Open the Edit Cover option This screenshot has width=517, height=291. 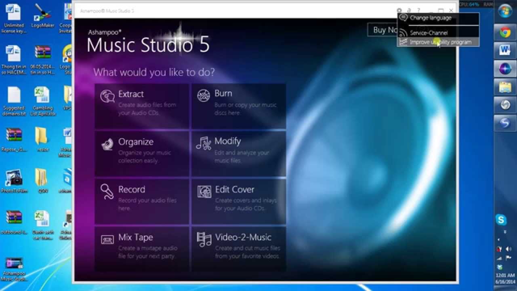tap(239, 201)
